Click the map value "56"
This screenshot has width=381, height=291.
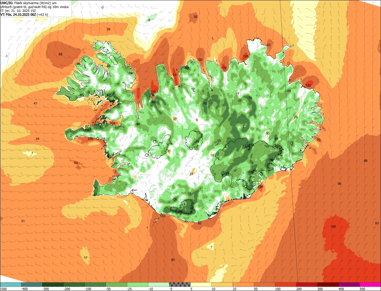[196, 17]
